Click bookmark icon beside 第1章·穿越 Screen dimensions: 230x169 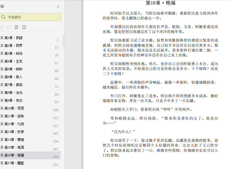[x=2, y=38]
